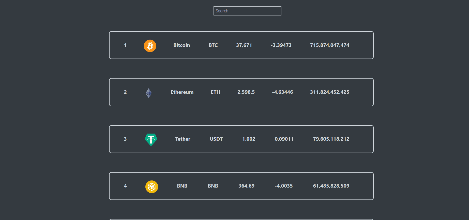Click the Search input field
Viewport: 469px width, 220px height.
click(247, 11)
